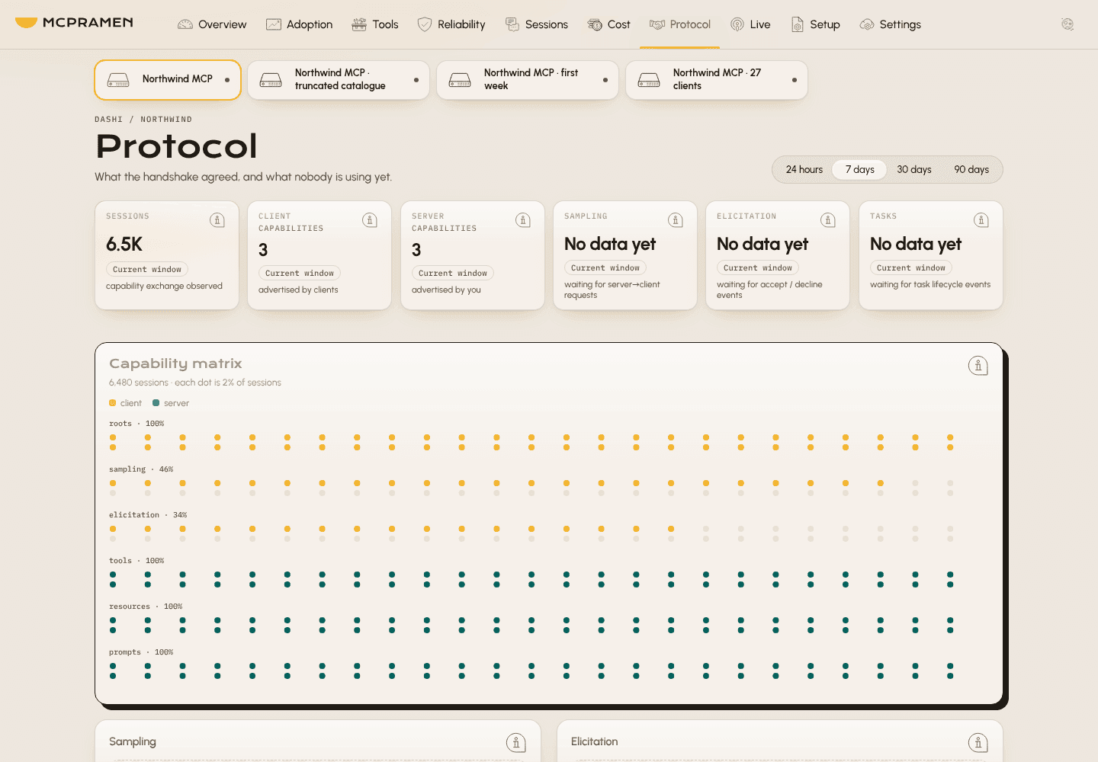Switch to Northwind MCP 27 clients
The image size is (1098, 762).
717,79
